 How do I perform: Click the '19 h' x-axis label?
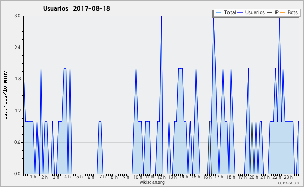point(242,177)
